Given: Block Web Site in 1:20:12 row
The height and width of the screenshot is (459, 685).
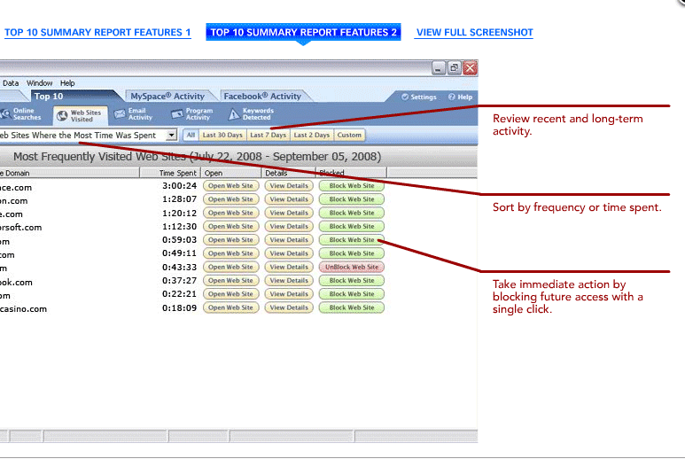Looking at the screenshot, I should [x=352, y=213].
